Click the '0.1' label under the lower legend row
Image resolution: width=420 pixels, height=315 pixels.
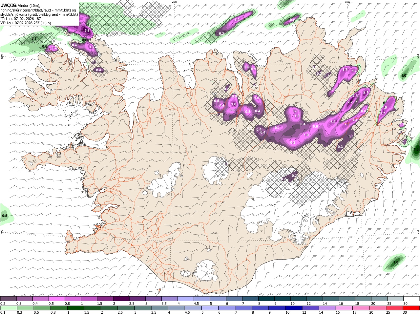tap(3, 313)
